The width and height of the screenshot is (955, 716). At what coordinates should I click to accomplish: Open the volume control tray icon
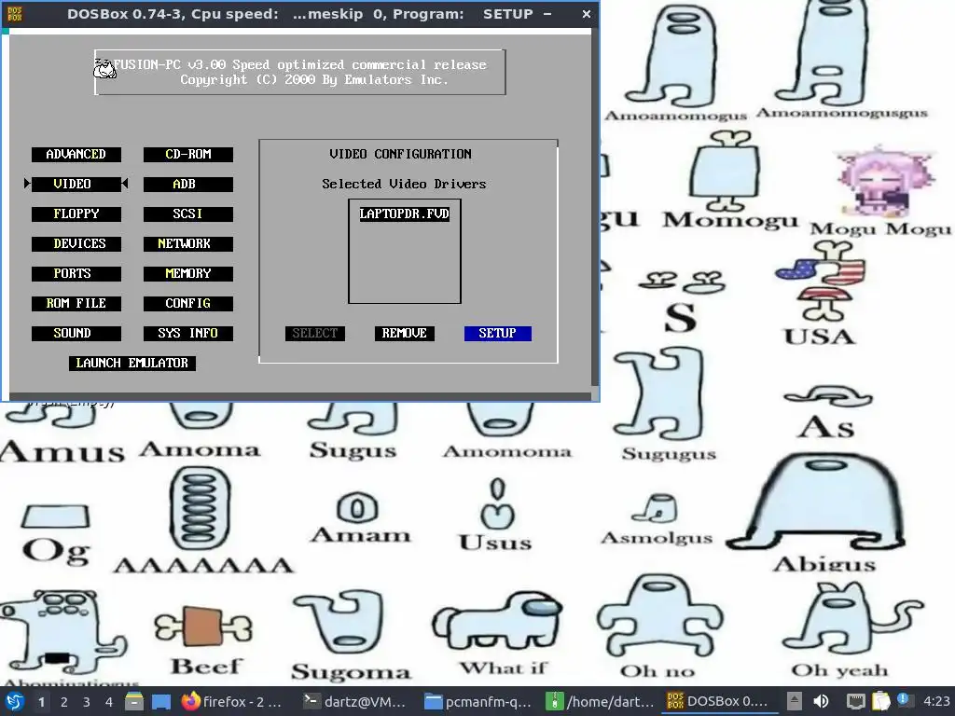(x=821, y=701)
